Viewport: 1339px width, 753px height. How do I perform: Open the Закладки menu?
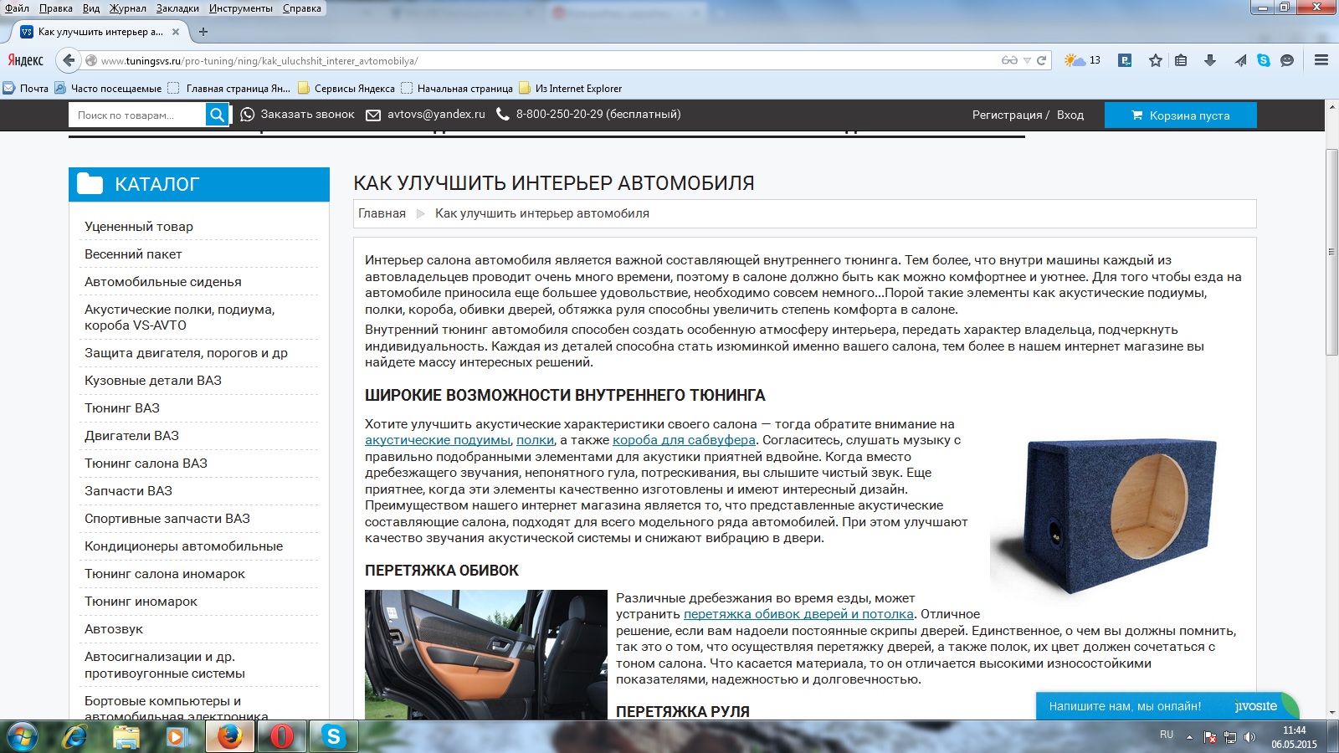(x=177, y=8)
